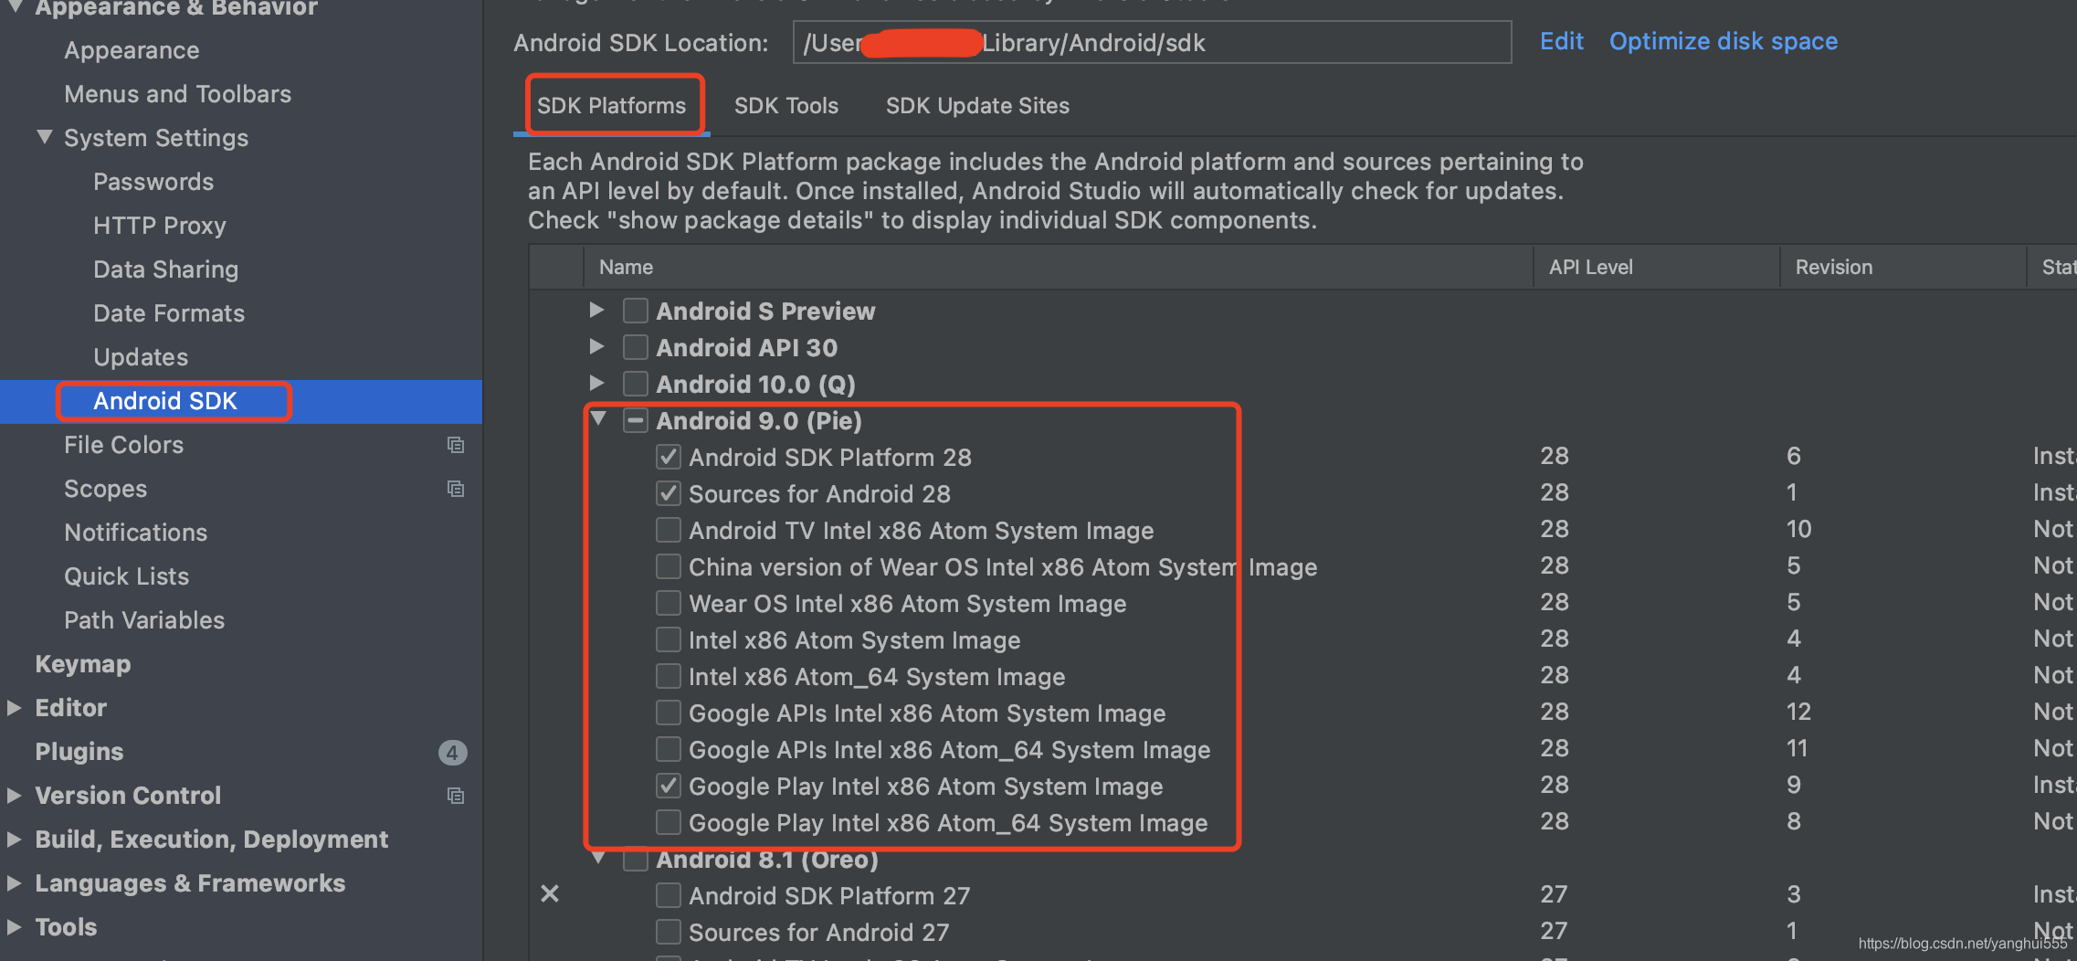Click the X icon beside Android SDK Platform 27
The width and height of the screenshot is (2077, 961).
tap(550, 893)
